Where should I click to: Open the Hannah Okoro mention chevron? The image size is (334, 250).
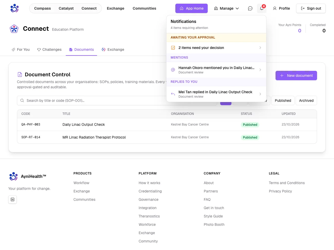[x=260, y=70]
